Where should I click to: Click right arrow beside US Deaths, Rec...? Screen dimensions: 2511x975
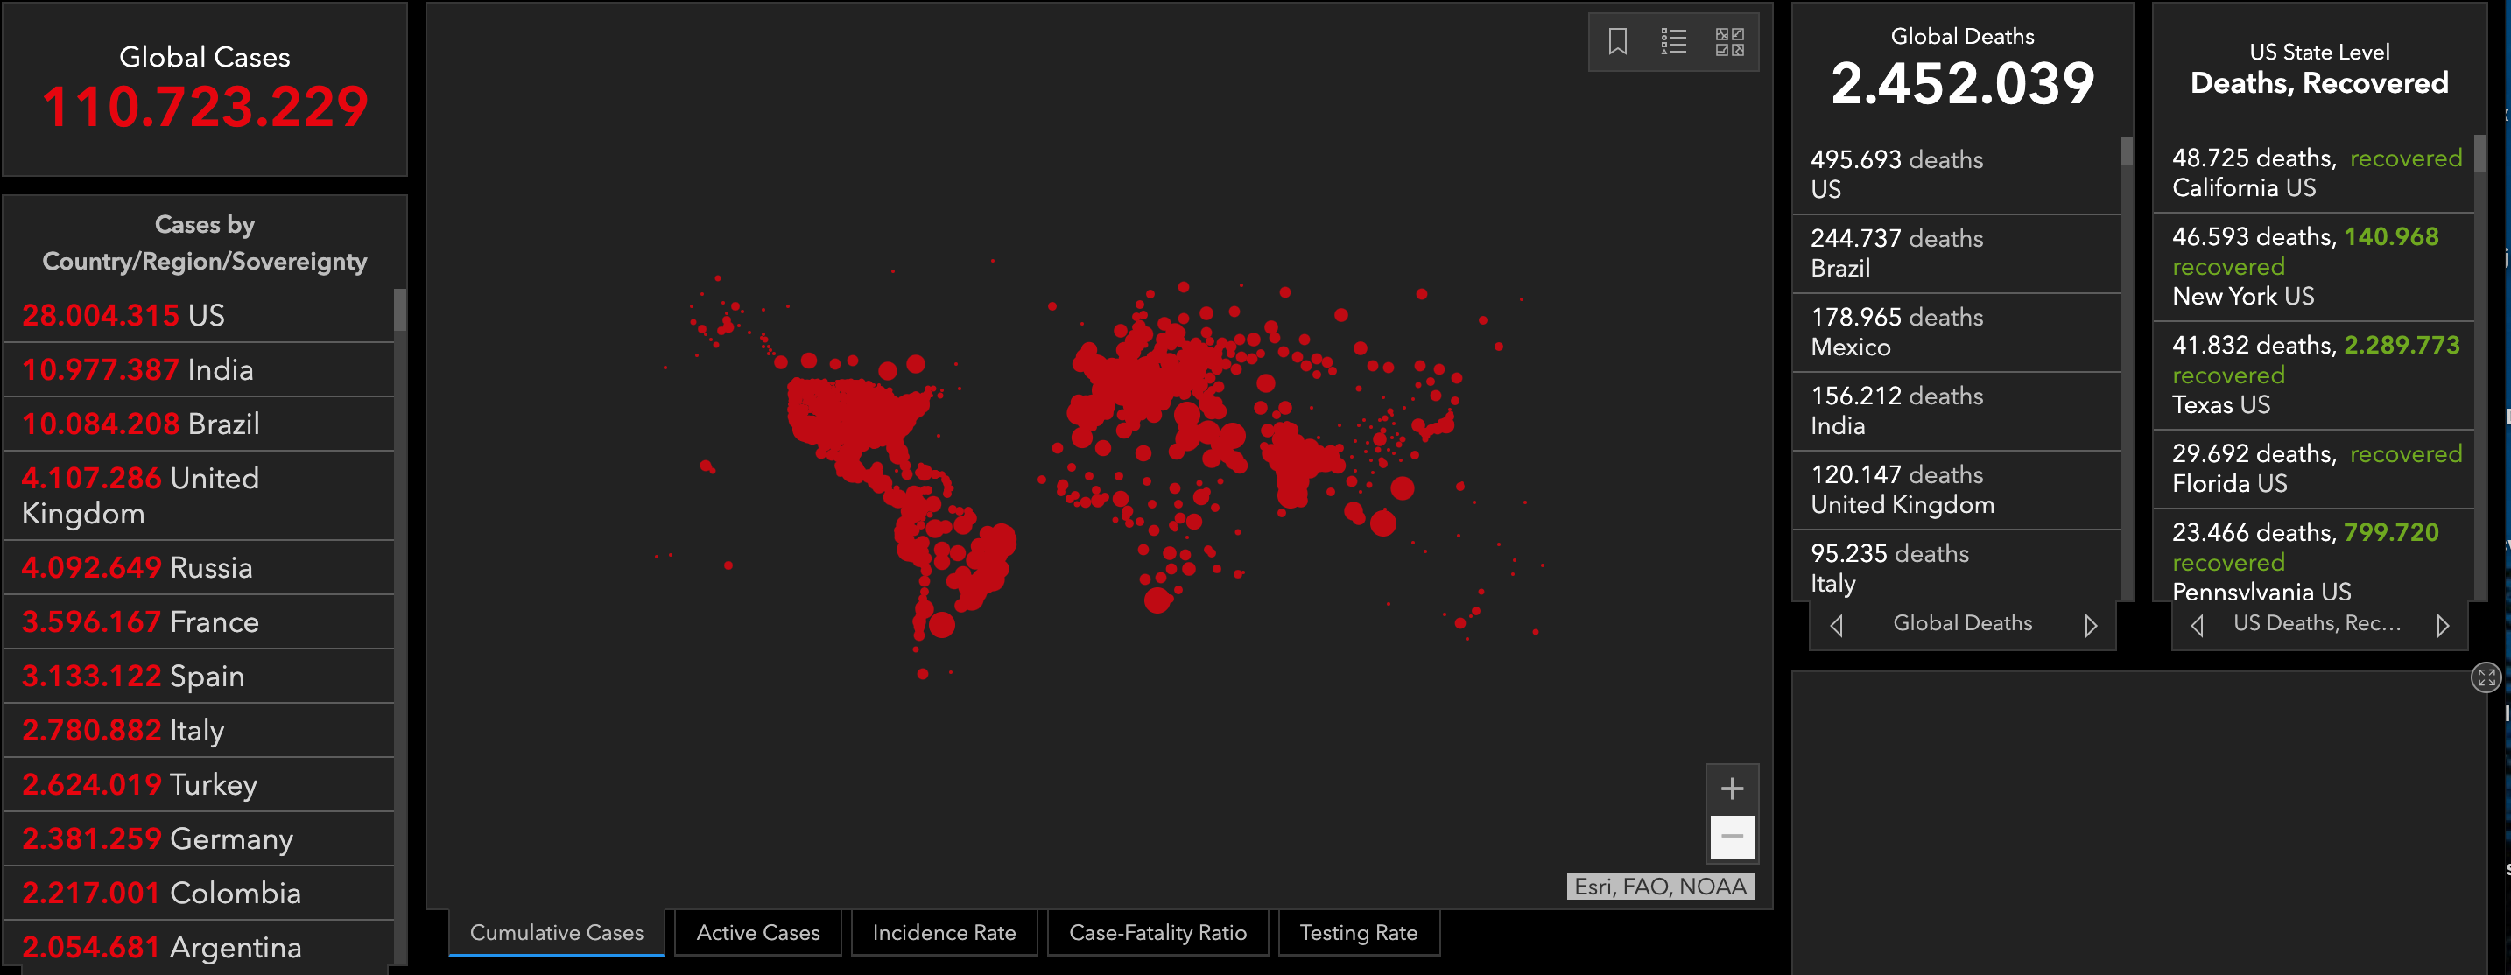point(2442,625)
